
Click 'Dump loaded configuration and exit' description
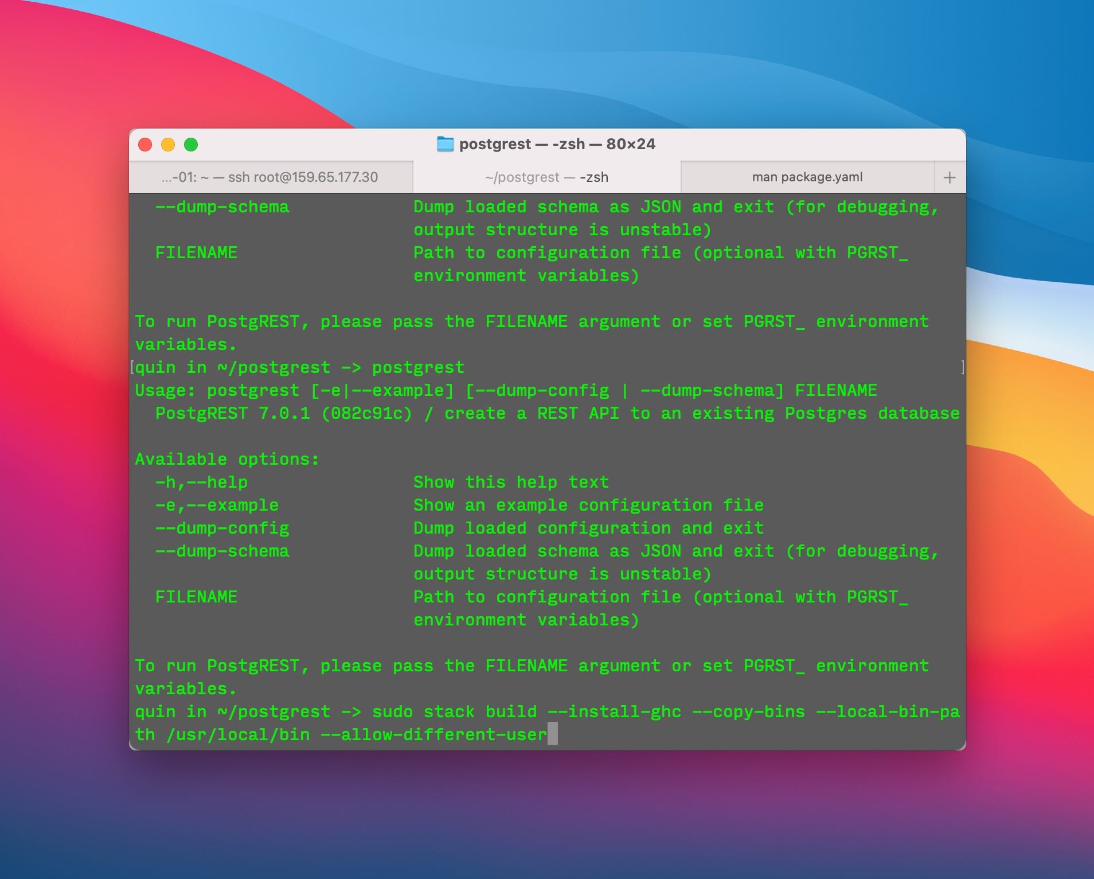(x=588, y=528)
